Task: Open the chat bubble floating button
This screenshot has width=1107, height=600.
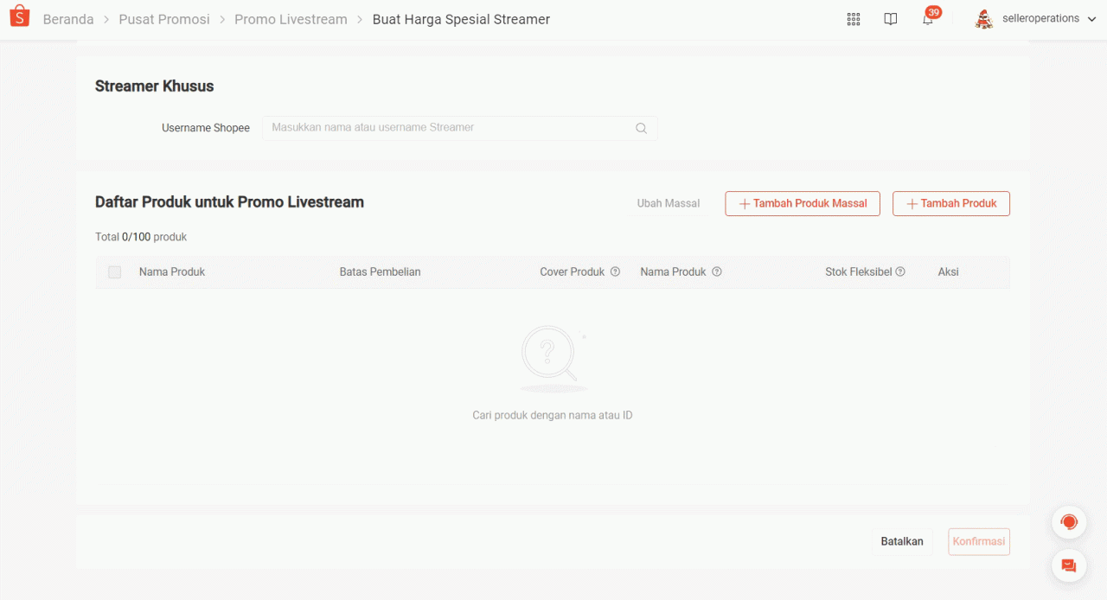Action: [x=1069, y=565]
